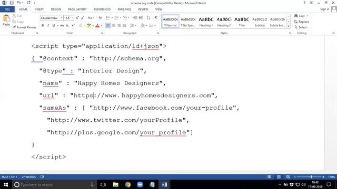
Task: Apply the Normal style
Action: tap(170, 22)
